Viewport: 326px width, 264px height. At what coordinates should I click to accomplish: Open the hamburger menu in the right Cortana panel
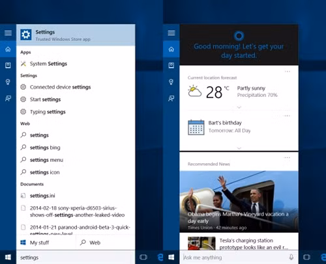click(171, 33)
